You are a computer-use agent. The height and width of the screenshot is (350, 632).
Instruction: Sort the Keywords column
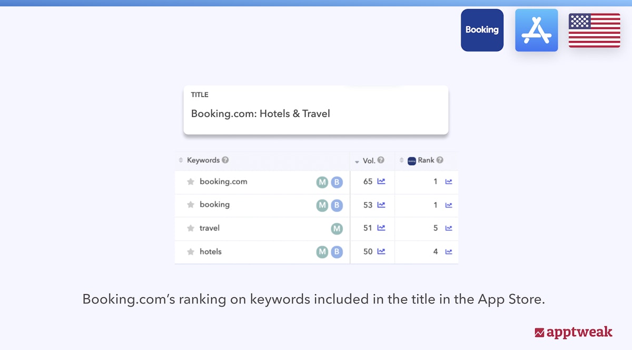180,160
